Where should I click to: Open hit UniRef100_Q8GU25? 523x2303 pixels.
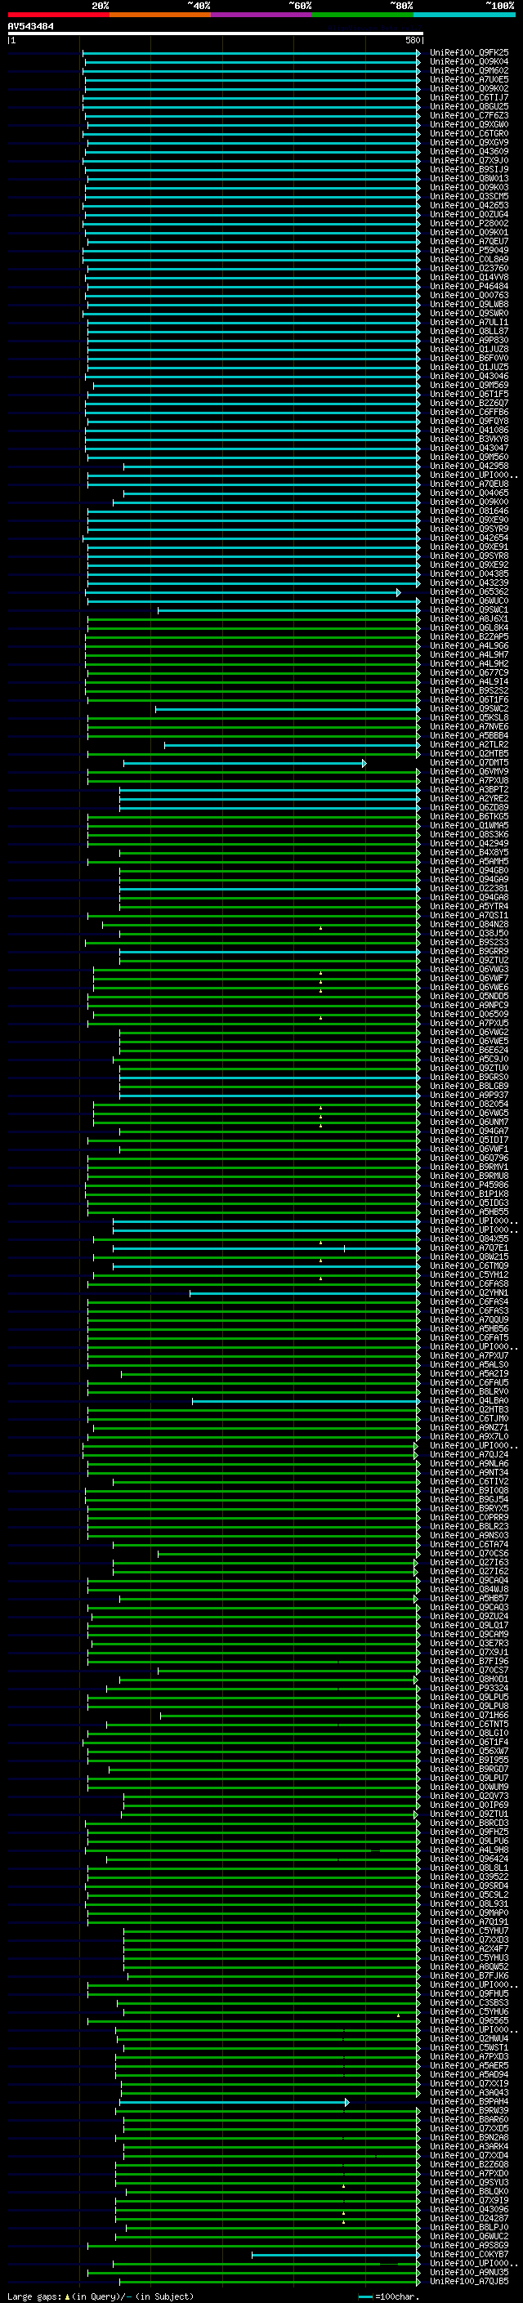click(469, 106)
